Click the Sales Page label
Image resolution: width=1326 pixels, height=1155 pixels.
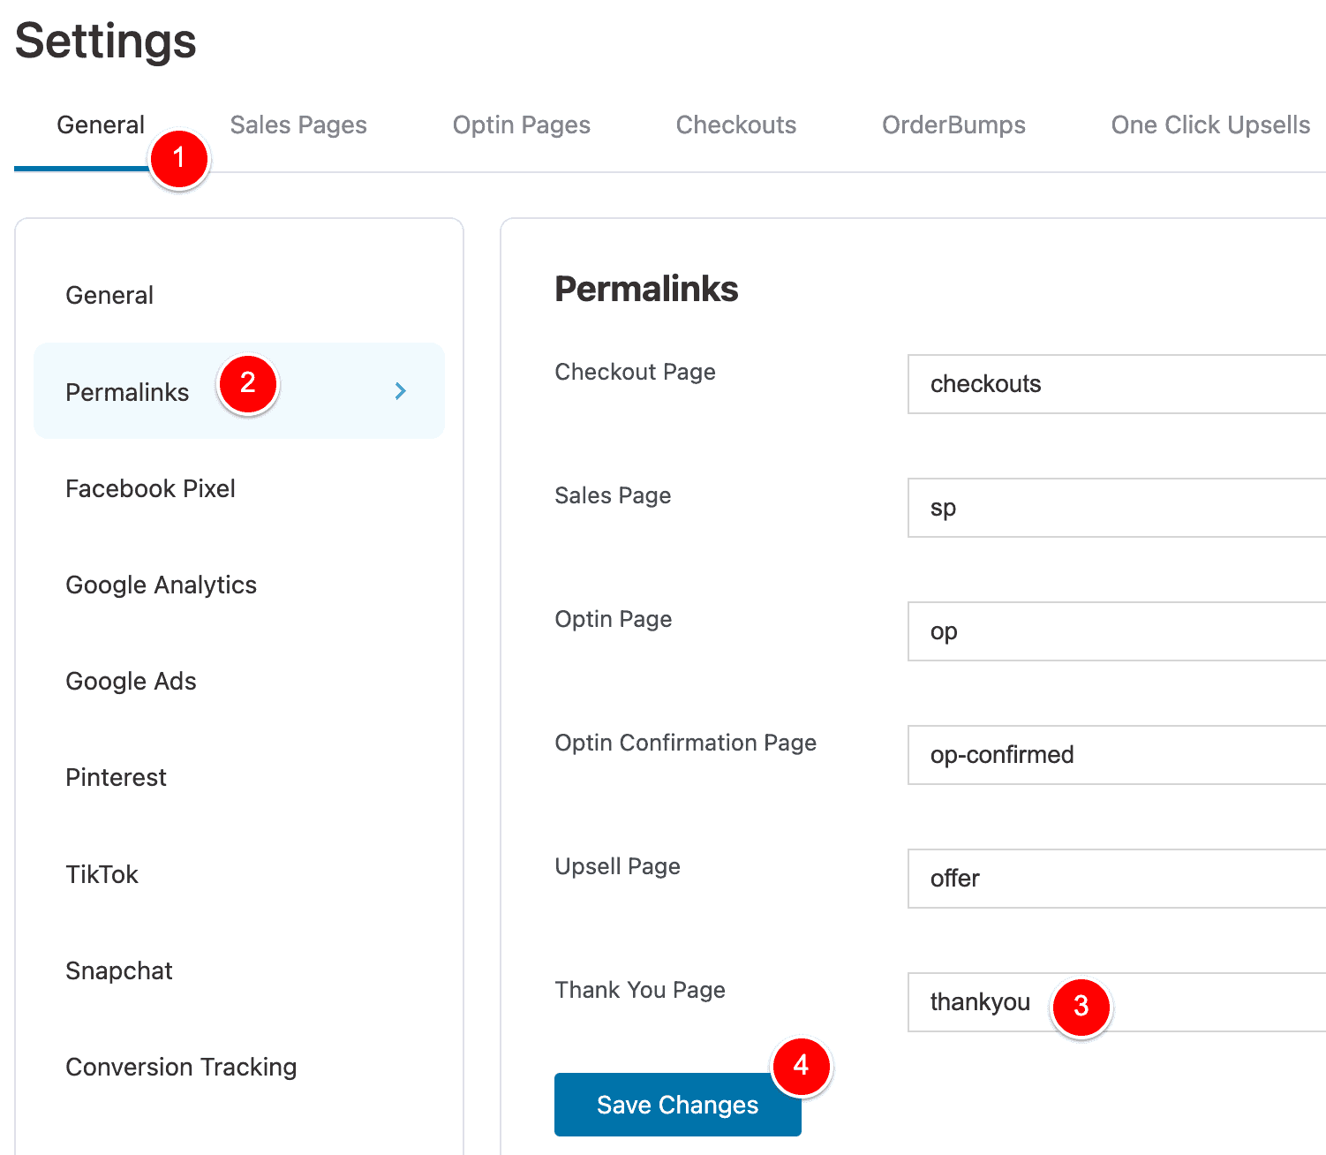pos(613,495)
